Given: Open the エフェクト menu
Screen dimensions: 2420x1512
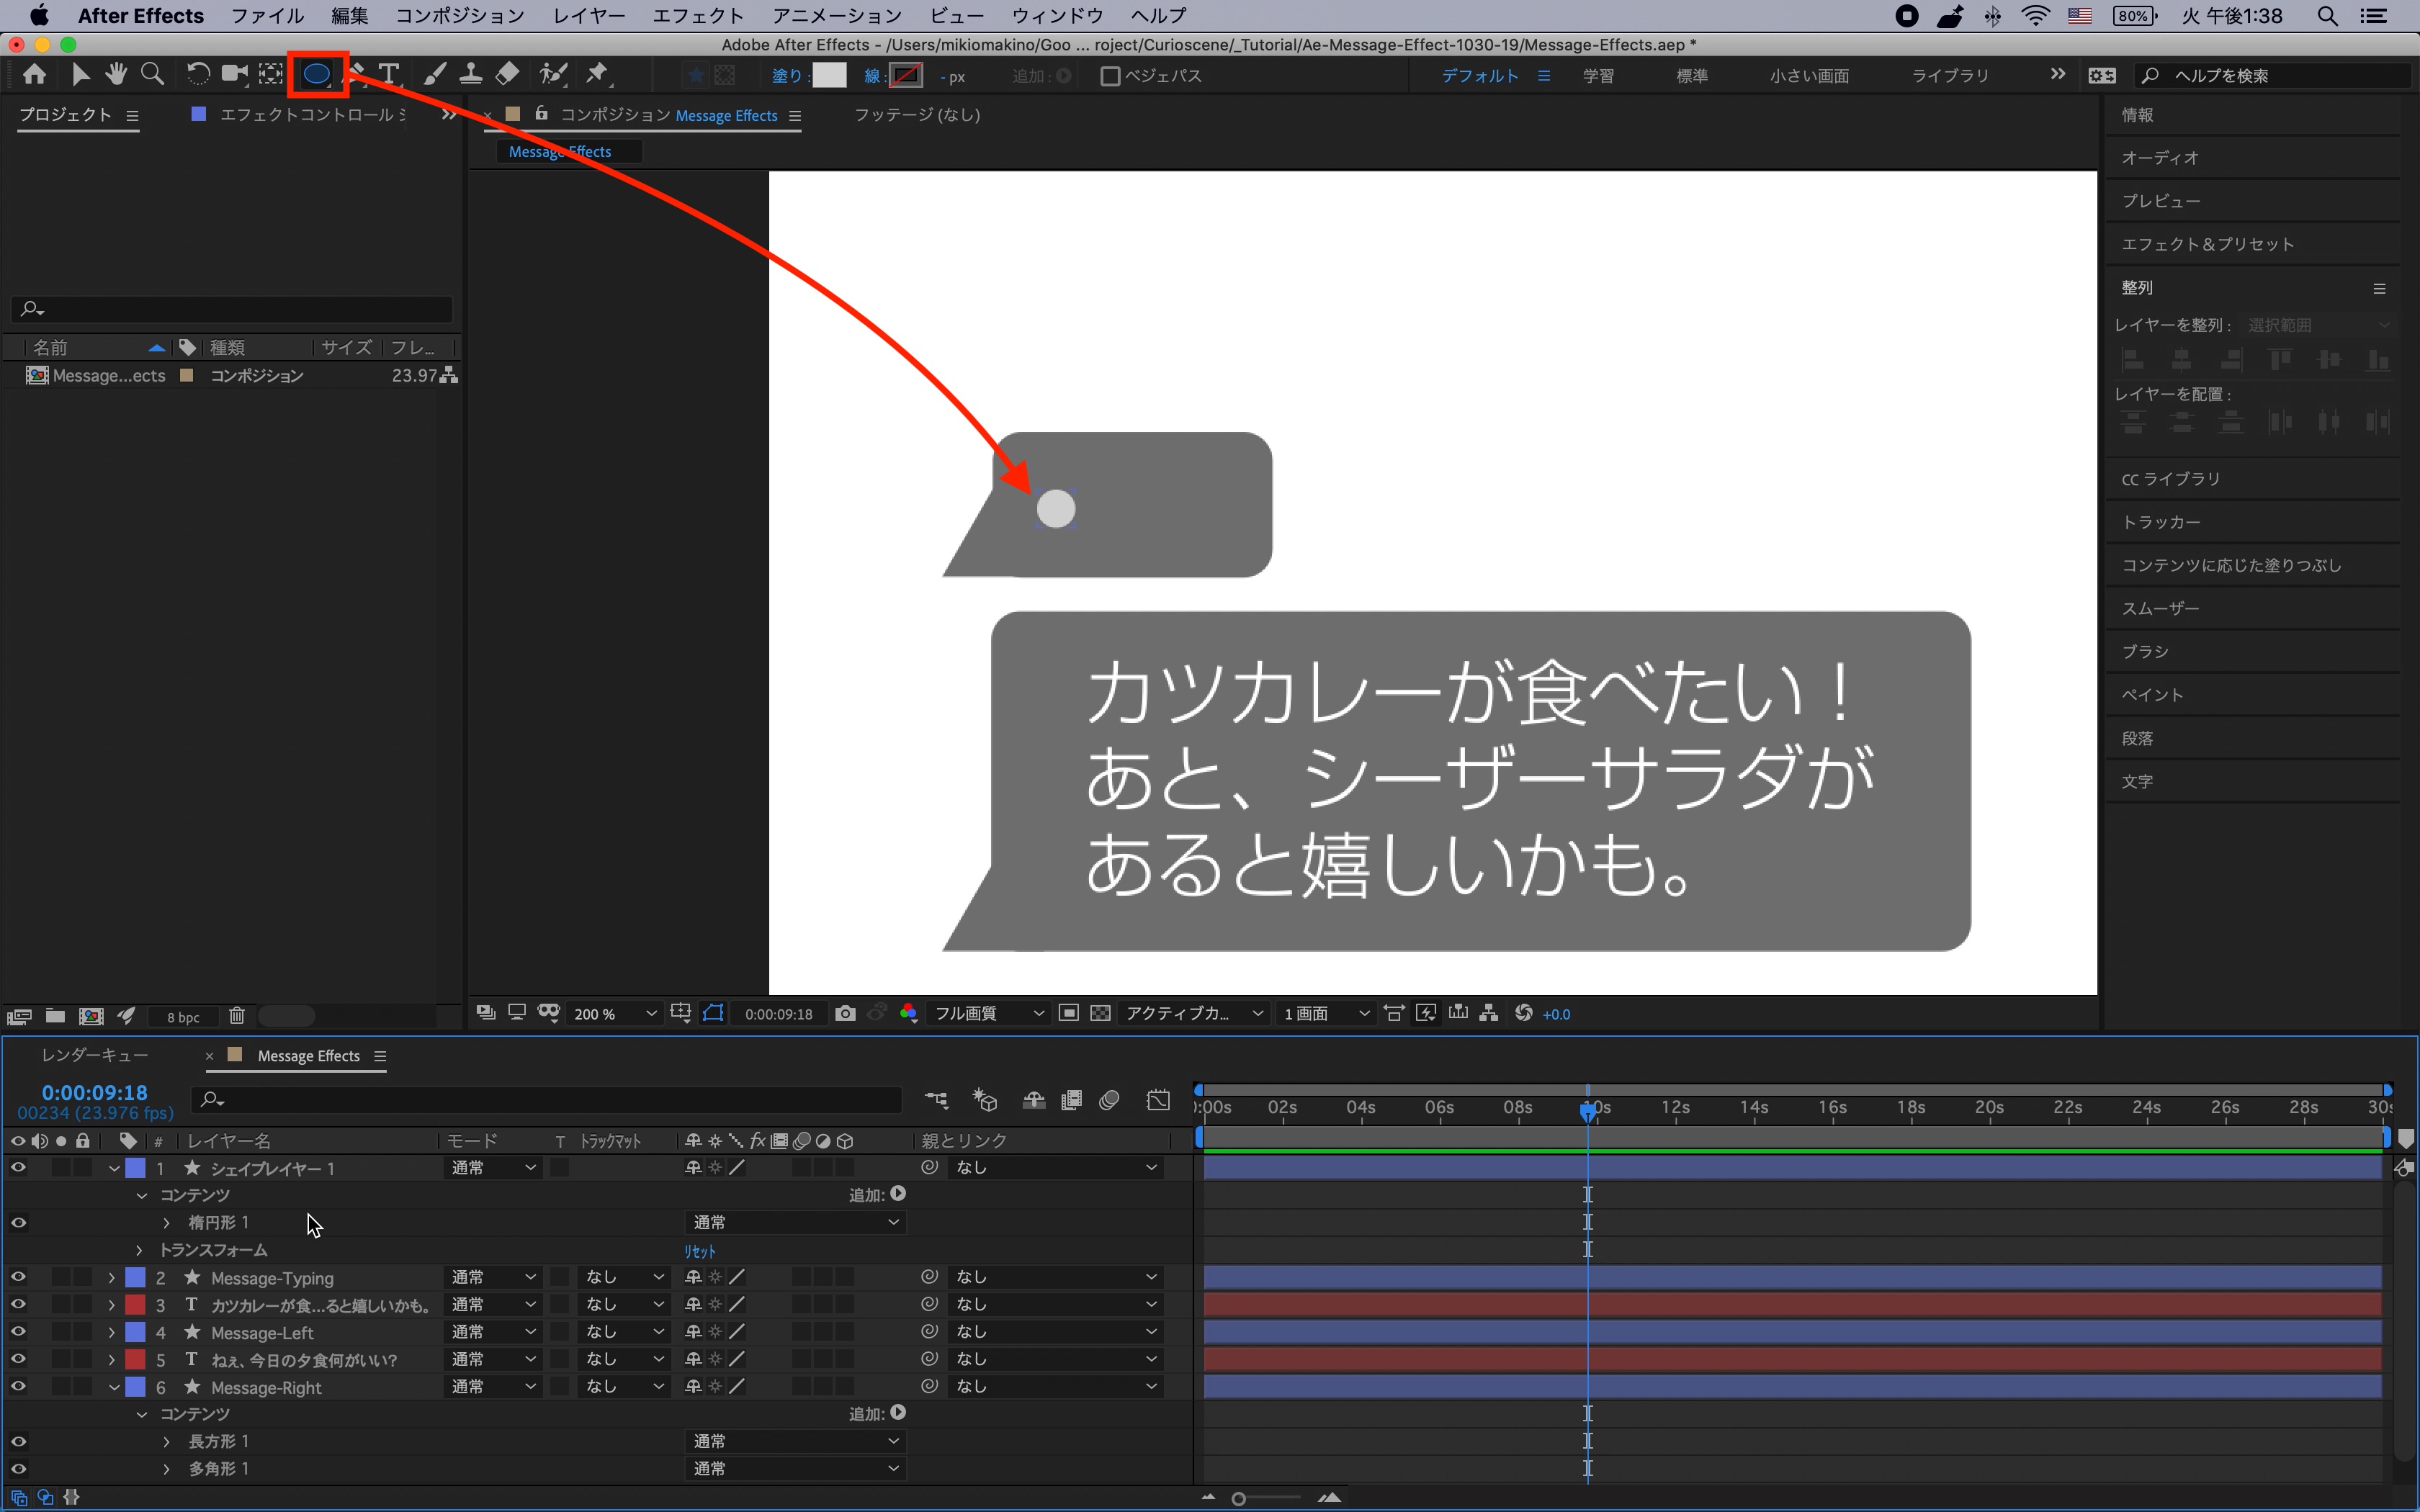Looking at the screenshot, I should pos(697,15).
